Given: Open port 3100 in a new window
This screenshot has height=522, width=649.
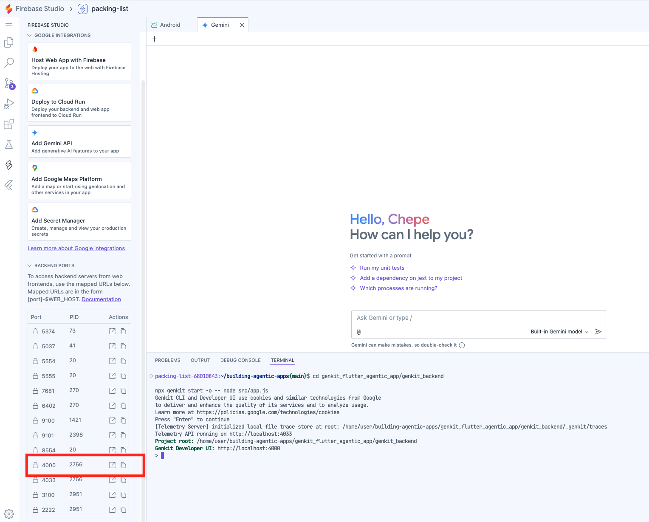Looking at the screenshot, I should pyautogui.click(x=112, y=495).
